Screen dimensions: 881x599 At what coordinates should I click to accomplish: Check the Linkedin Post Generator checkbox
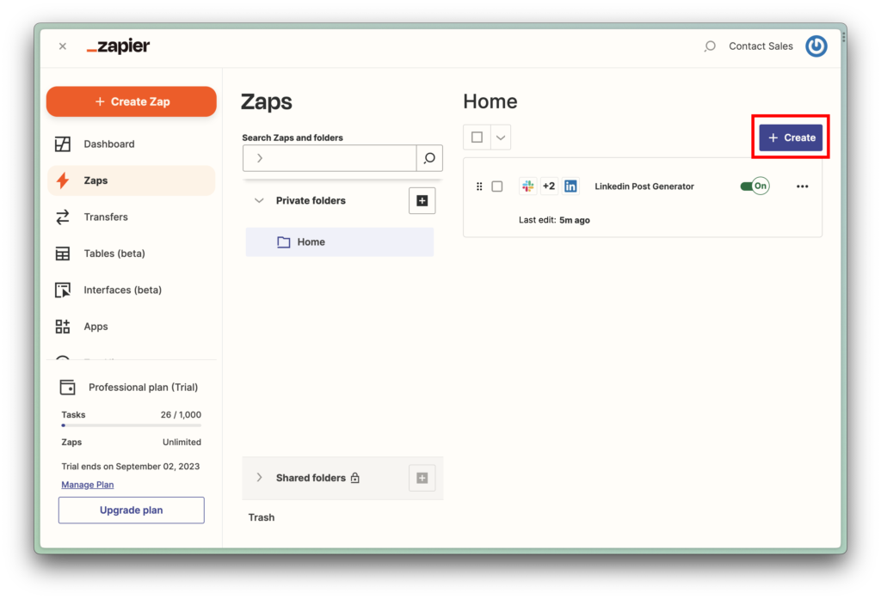click(x=497, y=186)
